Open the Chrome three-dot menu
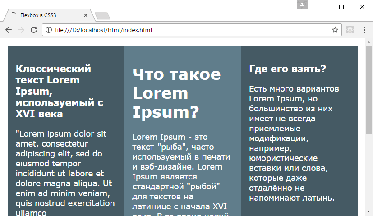 coord(364,30)
